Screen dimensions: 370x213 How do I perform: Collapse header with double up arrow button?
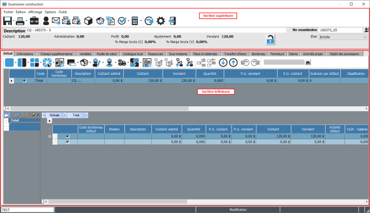(x=366, y=30)
